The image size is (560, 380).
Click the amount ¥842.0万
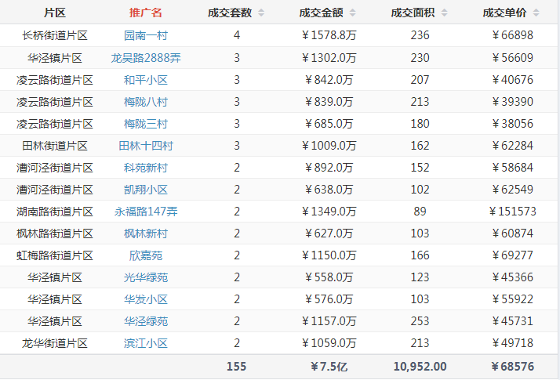tap(329, 80)
